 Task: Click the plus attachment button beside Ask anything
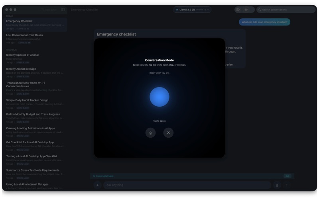coord(97,185)
